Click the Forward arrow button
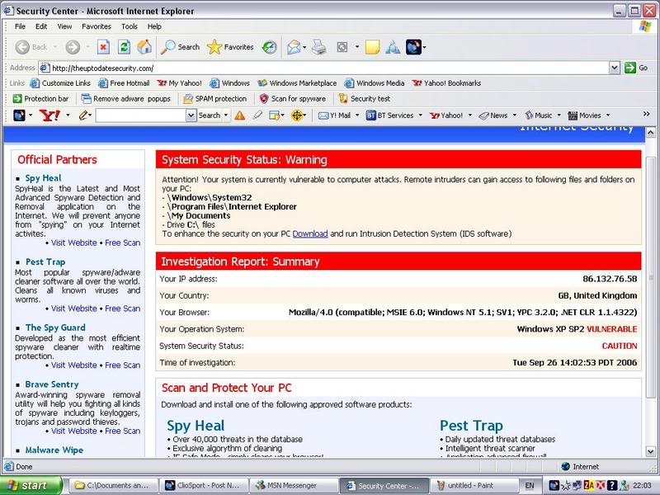This screenshot has height=495, width=660. tap(73, 47)
